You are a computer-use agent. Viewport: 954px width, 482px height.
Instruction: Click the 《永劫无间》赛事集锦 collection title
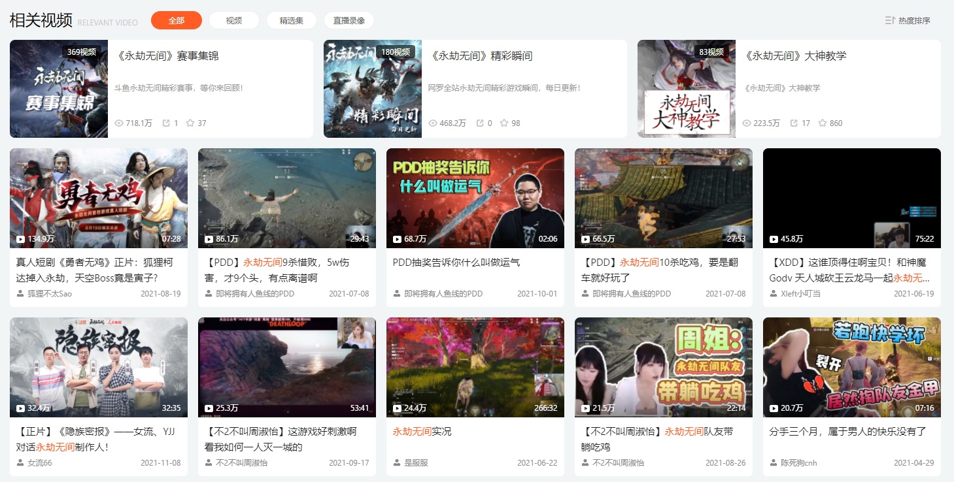point(166,56)
